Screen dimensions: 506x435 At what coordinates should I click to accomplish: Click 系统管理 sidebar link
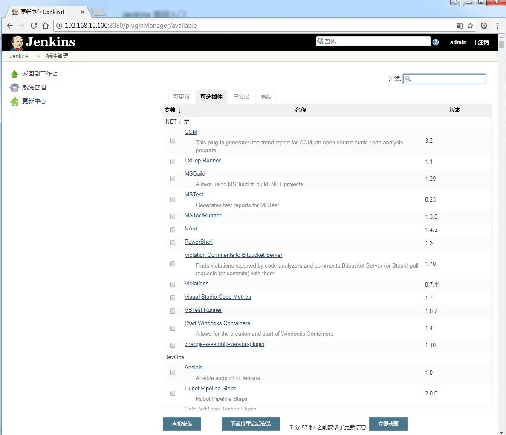(x=34, y=87)
